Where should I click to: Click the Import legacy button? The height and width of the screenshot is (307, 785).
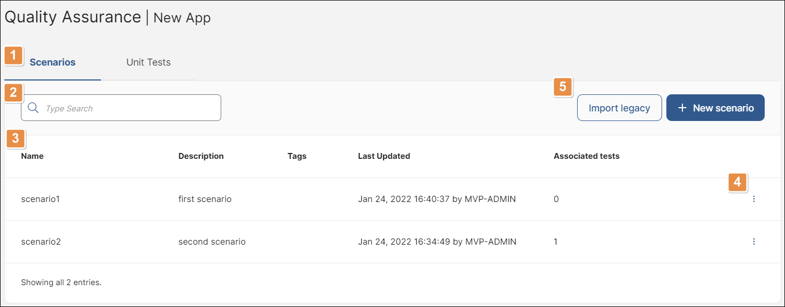(619, 108)
